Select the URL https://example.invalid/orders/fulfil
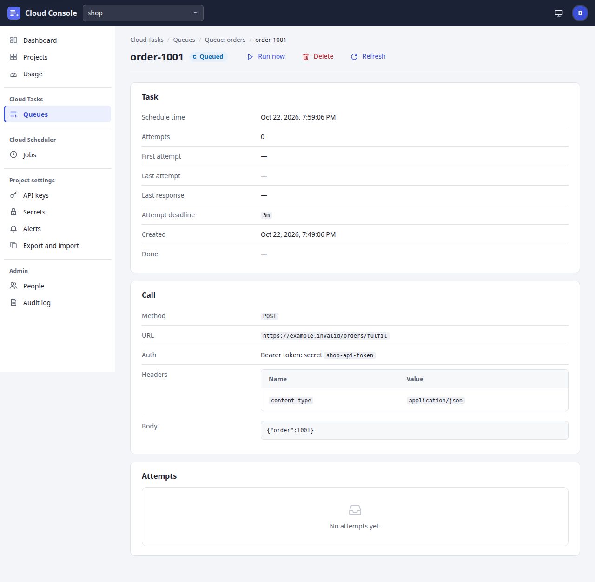Viewport: 595px width, 582px height. pyautogui.click(x=325, y=336)
